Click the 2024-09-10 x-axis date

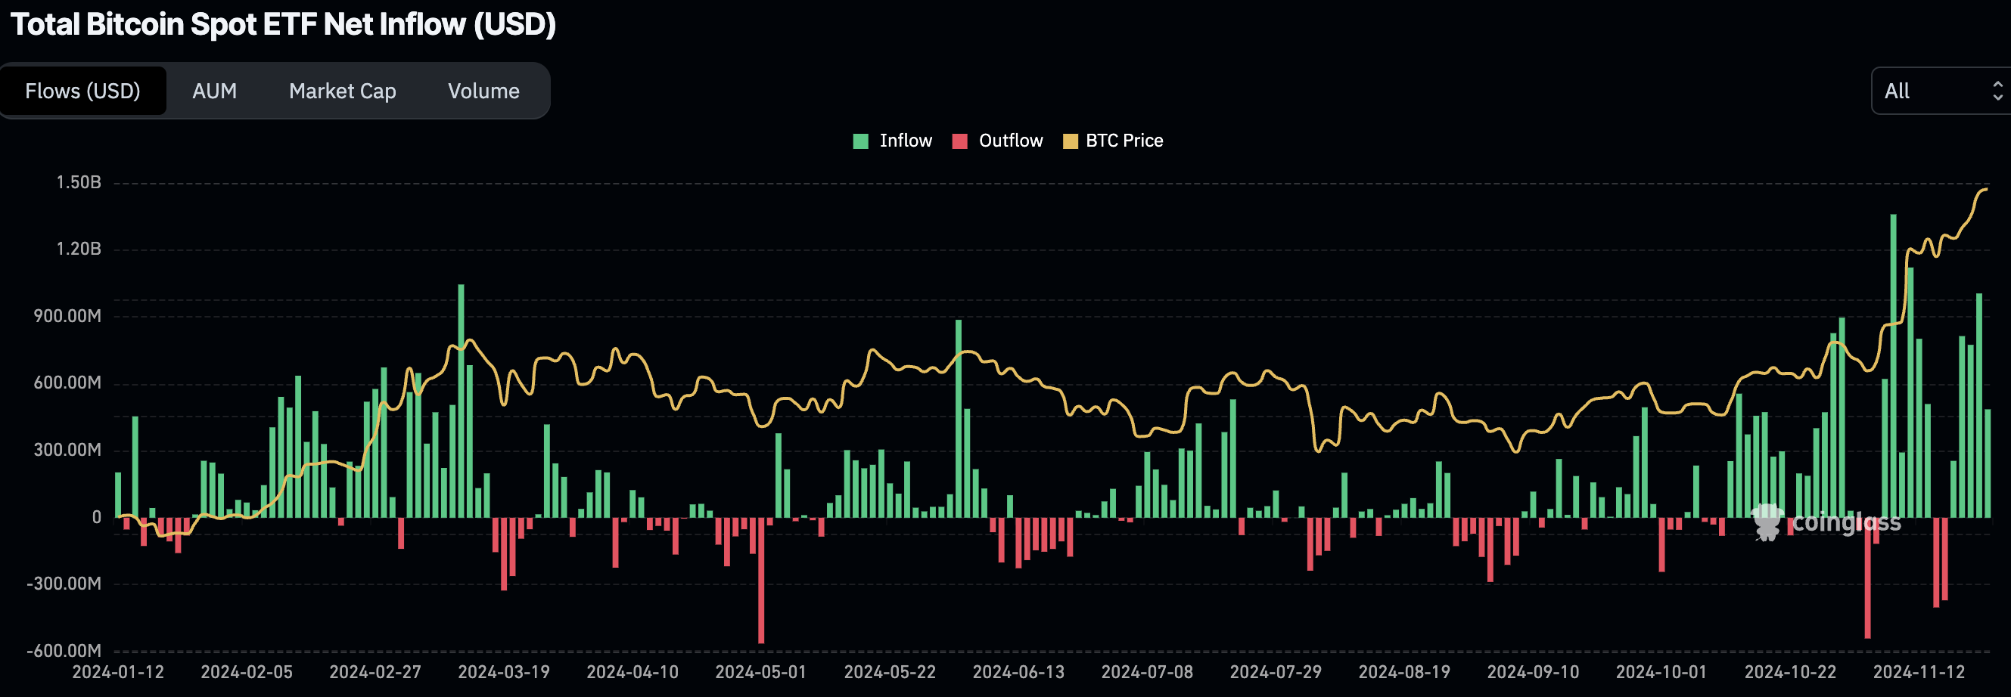click(x=1534, y=673)
